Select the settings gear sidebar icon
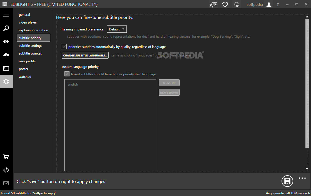This screenshot has height=196, width=311. click(6, 81)
